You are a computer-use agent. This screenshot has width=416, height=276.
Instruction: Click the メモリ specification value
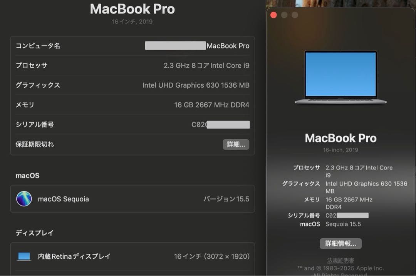[212, 105]
